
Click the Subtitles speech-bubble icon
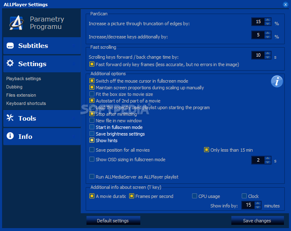coord(10,45)
